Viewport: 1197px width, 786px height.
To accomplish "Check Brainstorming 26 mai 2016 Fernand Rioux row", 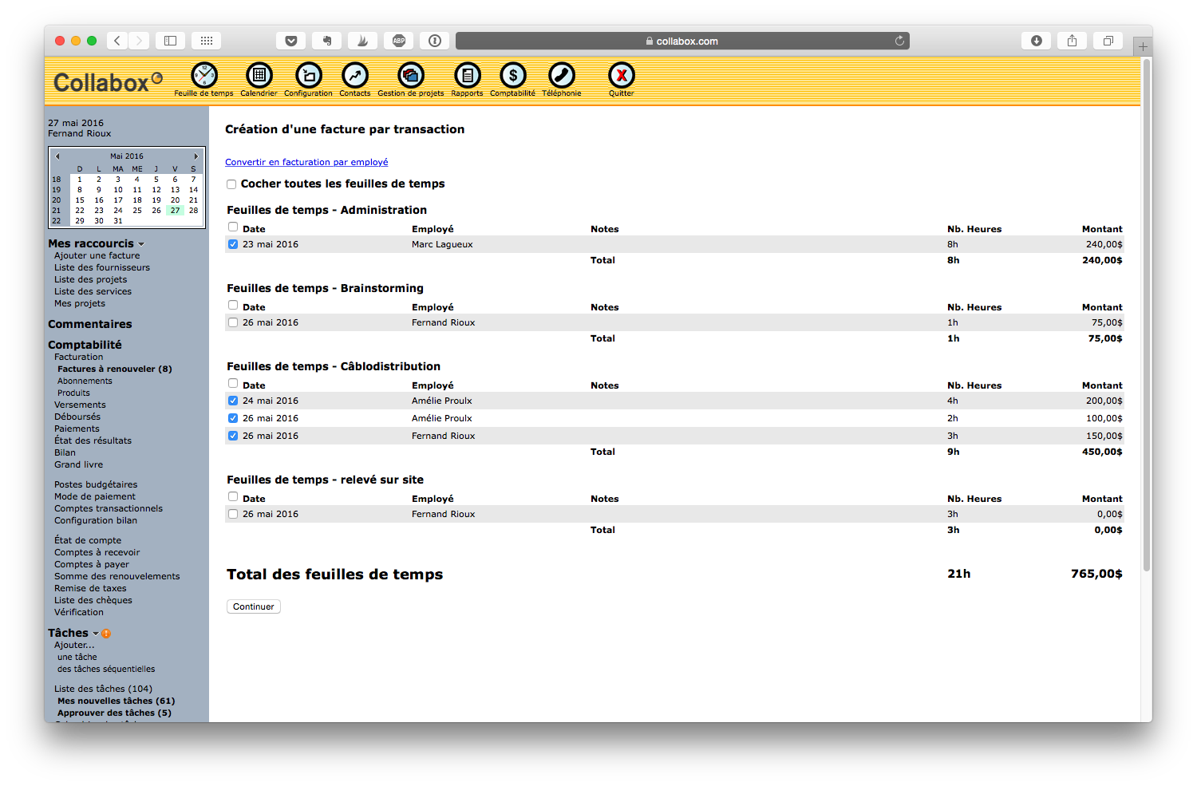I will [x=233, y=322].
